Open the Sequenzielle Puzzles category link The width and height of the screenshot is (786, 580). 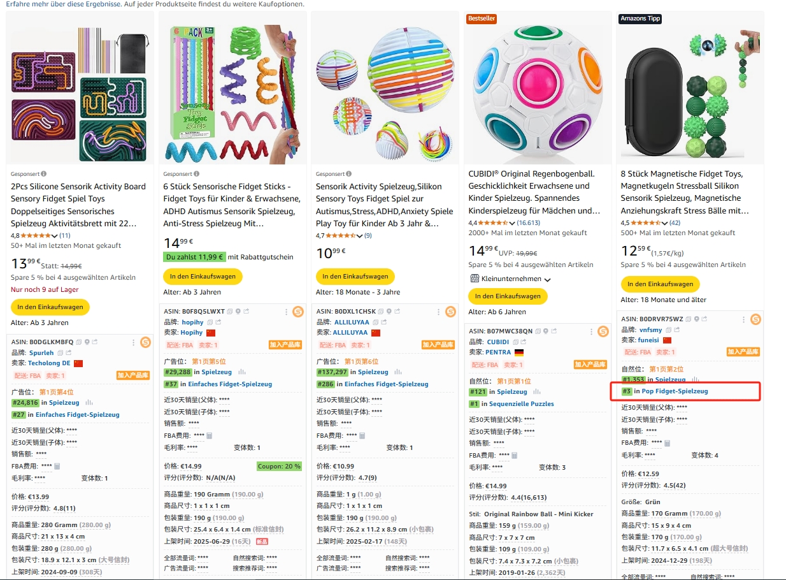point(521,404)
